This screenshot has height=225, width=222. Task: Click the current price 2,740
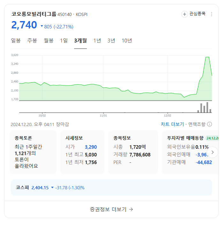click(24, 25)
